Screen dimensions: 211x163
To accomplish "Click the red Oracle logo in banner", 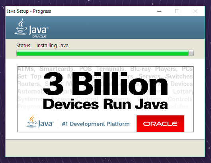I will click(x=160, y=124).
